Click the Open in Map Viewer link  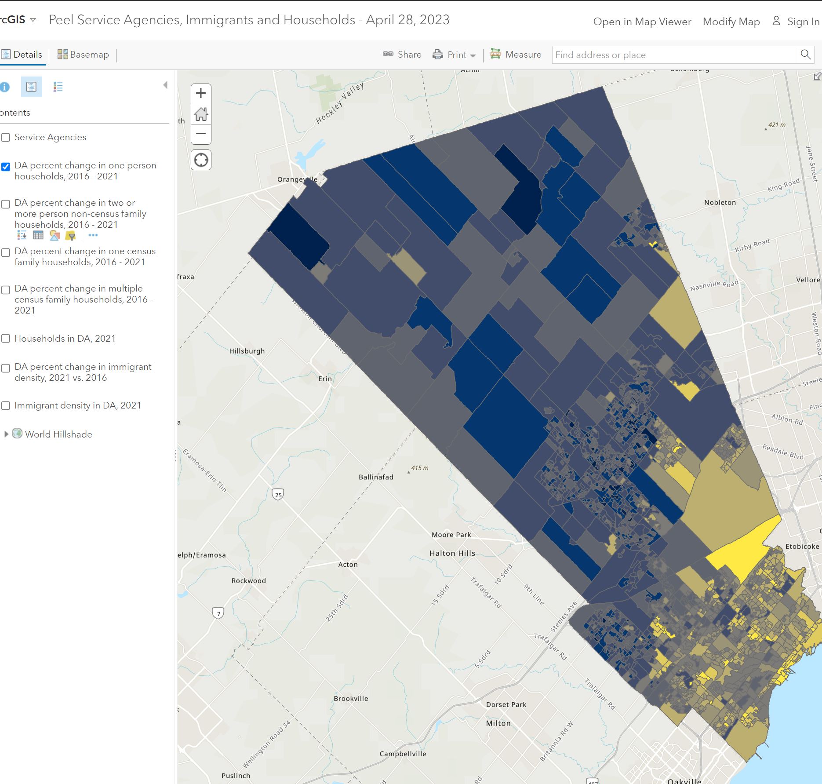coord(642,22)
